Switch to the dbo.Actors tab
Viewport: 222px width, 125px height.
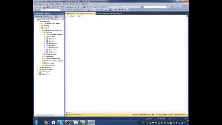(109, 14)
